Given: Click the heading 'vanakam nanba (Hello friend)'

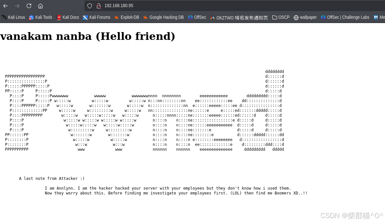Looking at the screenshot, I should (88, 36).
